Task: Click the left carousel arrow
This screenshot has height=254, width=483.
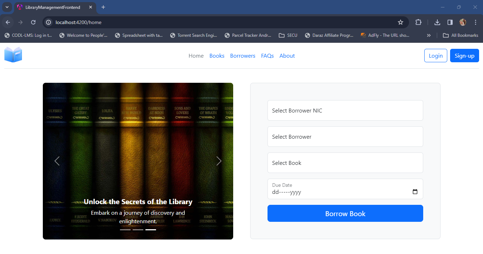Action: 57,161
